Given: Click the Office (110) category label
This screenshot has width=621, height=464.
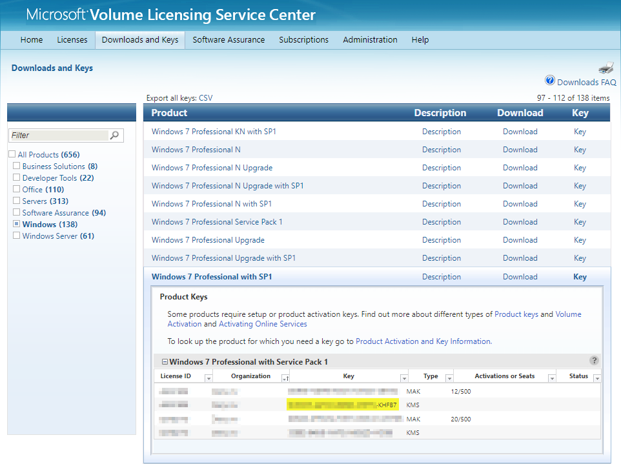Looking at the screenshot, I should pyautogui.click(x=43, y=190).
